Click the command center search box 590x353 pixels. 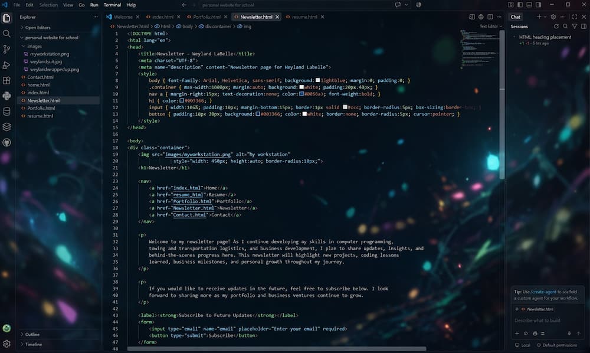(294, 5)
